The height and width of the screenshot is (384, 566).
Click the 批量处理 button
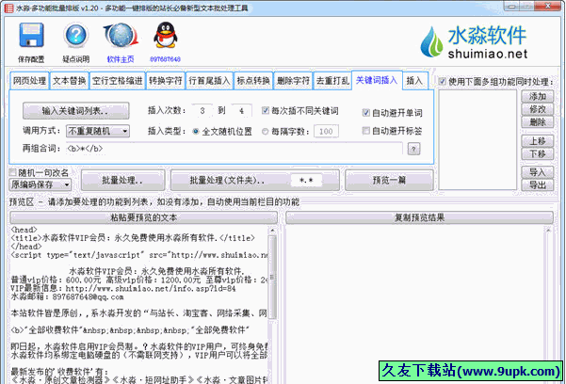click(x=122, y=180)
